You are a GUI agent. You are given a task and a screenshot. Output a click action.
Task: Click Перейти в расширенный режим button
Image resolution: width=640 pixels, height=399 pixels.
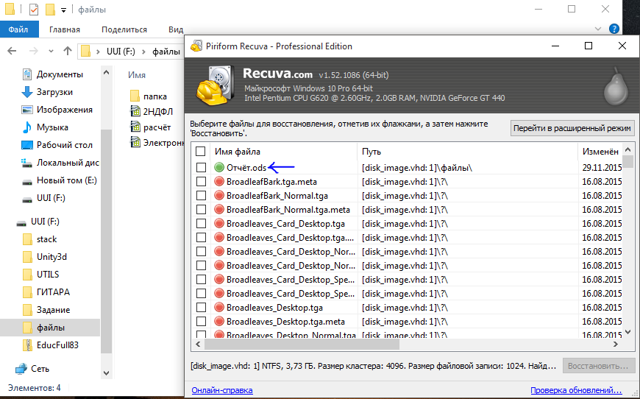pos(572,128)
